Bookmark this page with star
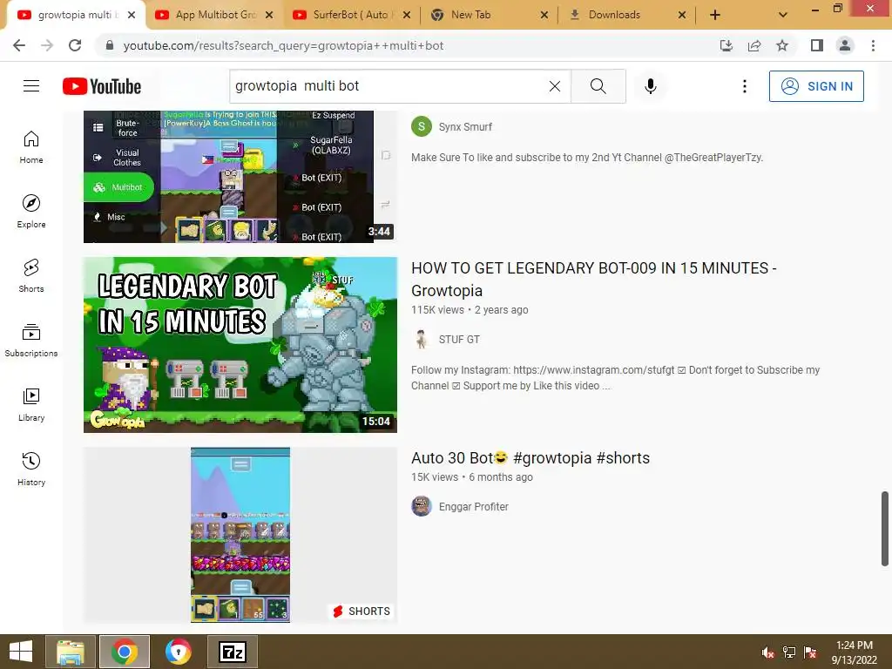This screenshot has width=892, height=669. click(782, 45)
